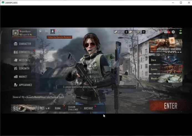Click the Expert IV rank label

coord(26,35)
